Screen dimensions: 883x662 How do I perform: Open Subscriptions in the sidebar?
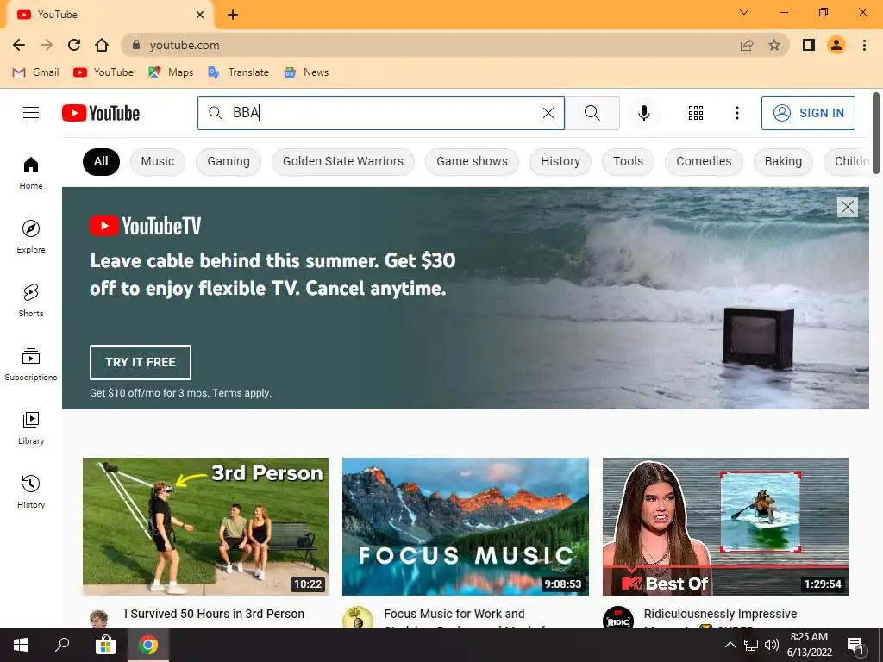click(x=31, y=365)
